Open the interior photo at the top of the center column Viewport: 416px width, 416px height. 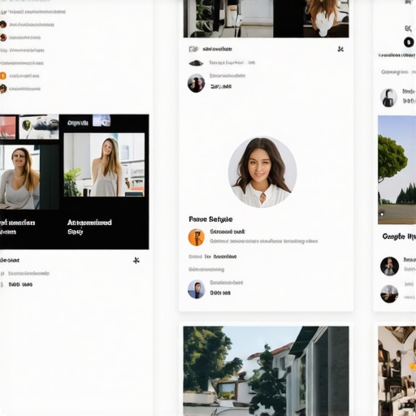pos(266,19)
